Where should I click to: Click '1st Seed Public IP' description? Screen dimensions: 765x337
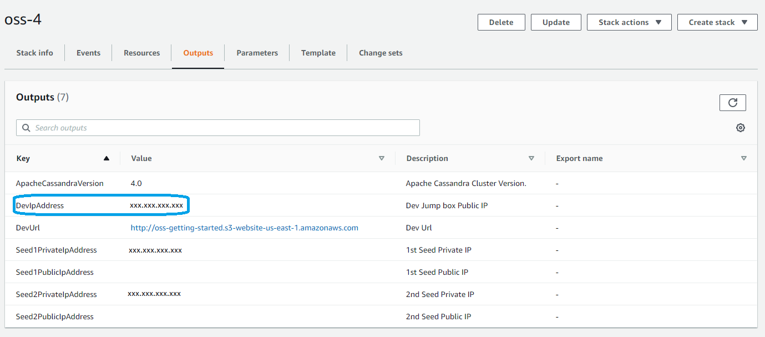(x=437, y=272)
